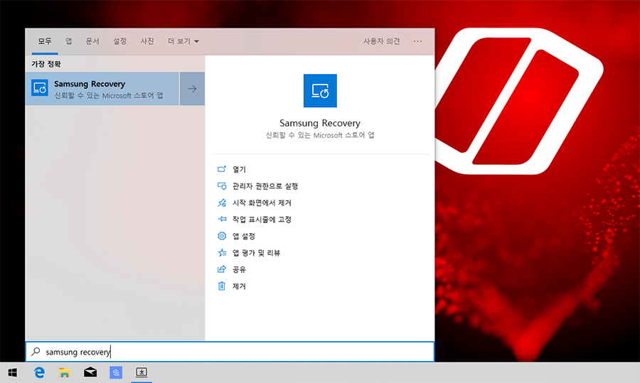Click the magnifier icon in search box
Screen dimensions: 640x383
click(x=36, y=351)
